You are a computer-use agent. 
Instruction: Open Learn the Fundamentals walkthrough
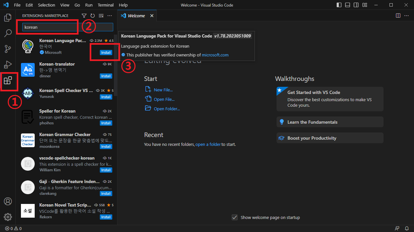coord(330,122)
